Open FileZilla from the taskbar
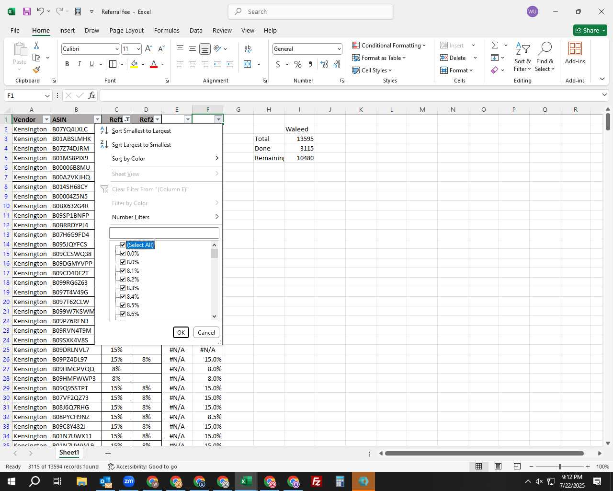 pos(316,481)
